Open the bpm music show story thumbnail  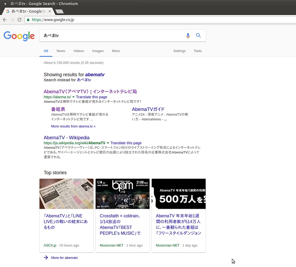coord(123,194)
